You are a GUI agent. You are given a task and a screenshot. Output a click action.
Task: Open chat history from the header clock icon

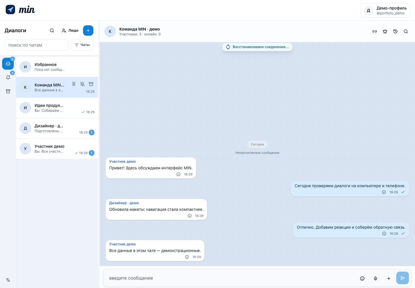coord(395,31)
